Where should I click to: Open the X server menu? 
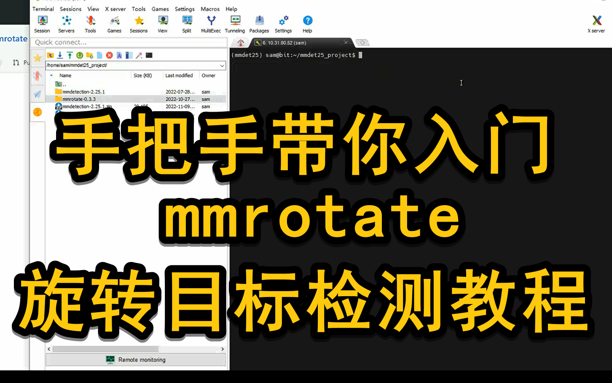115,9
